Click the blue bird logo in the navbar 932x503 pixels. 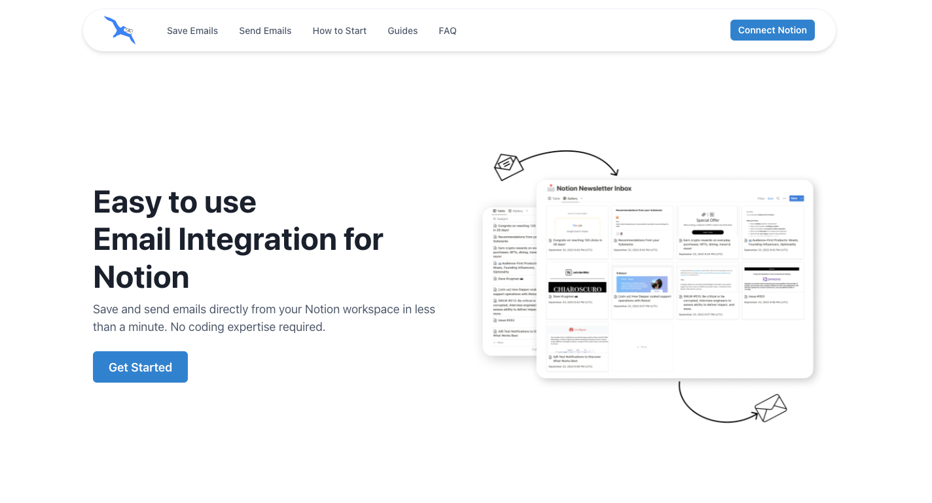pyautogui.click(x=120, y=30)
